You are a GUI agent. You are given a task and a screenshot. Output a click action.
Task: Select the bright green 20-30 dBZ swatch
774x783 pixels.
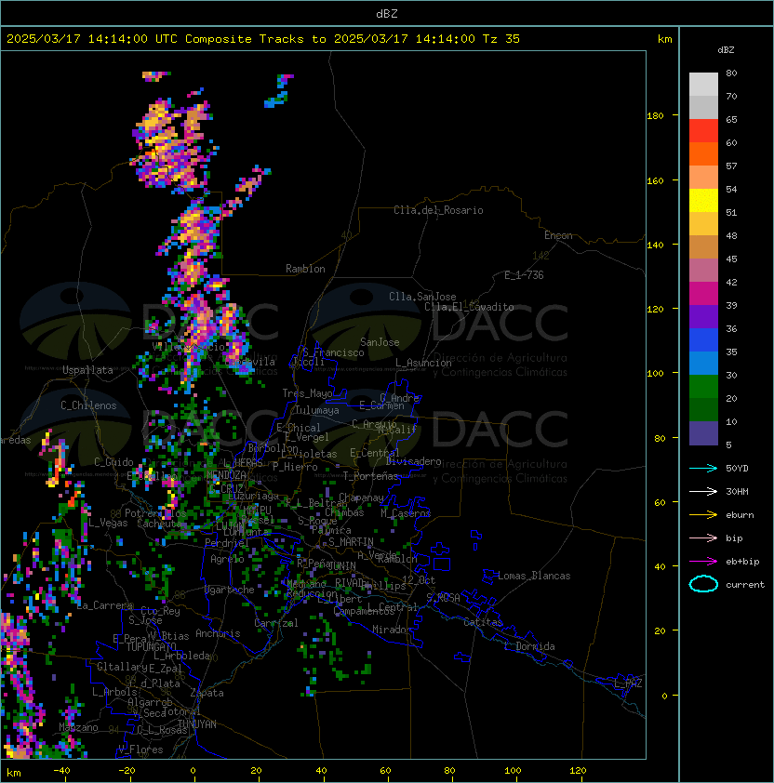tap(703, 387)
